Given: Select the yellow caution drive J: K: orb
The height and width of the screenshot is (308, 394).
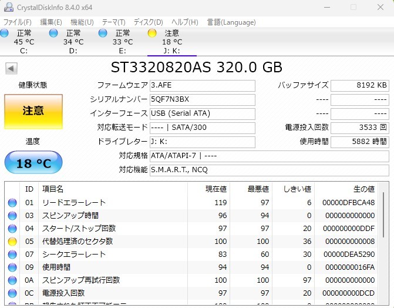Looking at the screenshot, I should (152, 33).
